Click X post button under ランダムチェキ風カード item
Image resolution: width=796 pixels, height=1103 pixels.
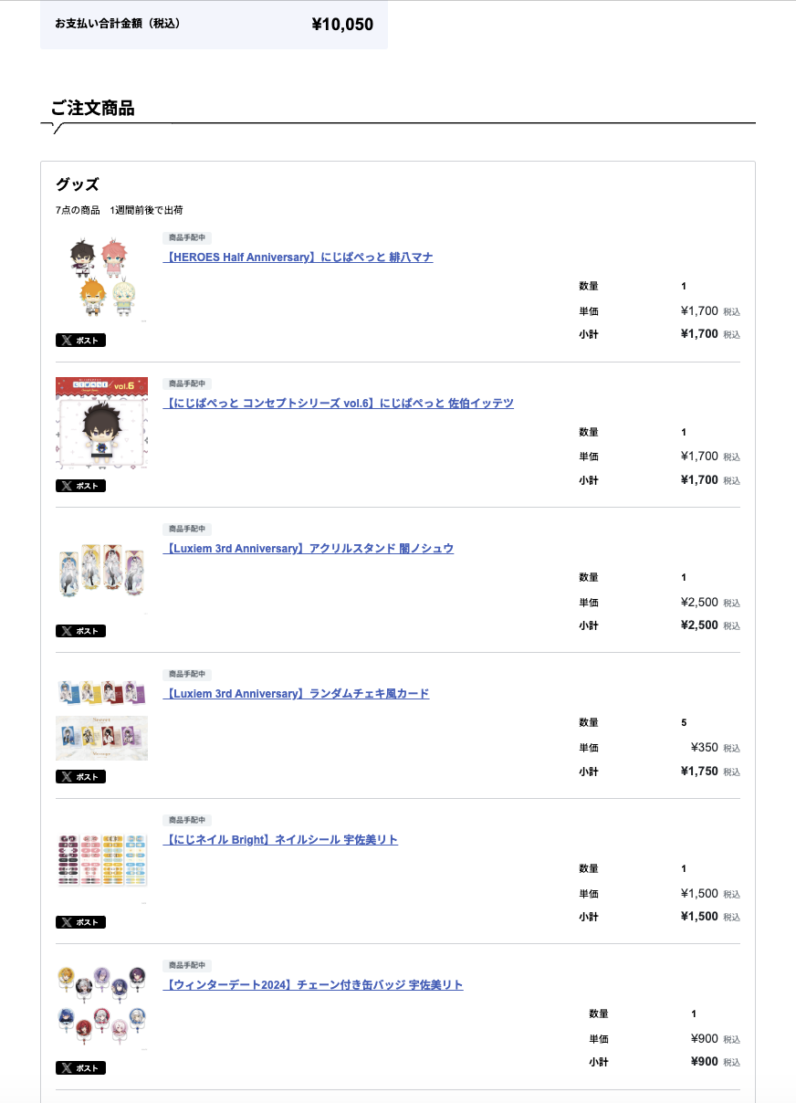coord(80,777)
